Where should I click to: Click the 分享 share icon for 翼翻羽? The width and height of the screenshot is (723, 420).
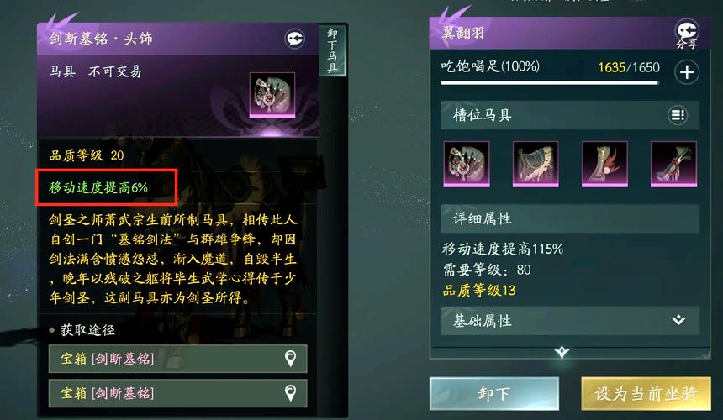coord(687,33)
